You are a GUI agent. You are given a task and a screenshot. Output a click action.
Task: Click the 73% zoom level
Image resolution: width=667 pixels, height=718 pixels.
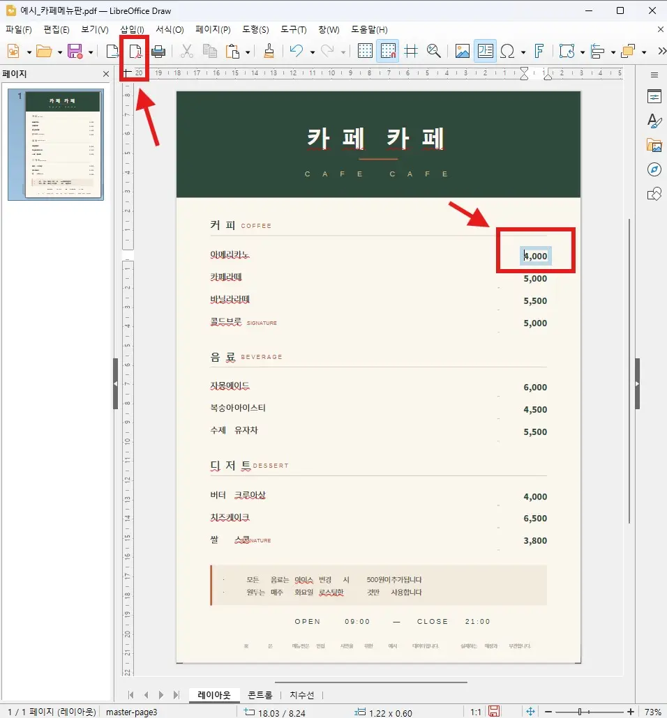tap(652, 712)
